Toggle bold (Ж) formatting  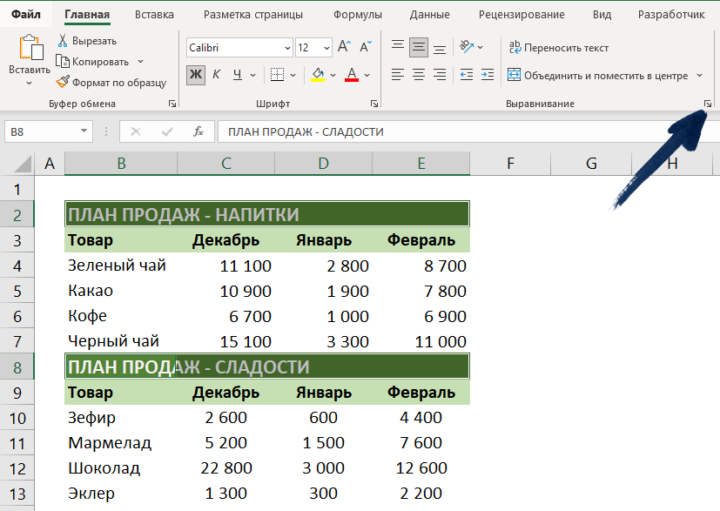tap(196, 75)
